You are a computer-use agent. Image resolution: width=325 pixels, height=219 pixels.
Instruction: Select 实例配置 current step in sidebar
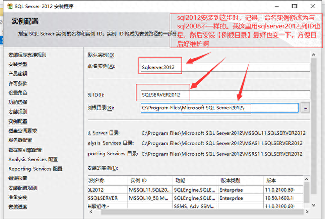pyautogui.click(x=18, y=121)
